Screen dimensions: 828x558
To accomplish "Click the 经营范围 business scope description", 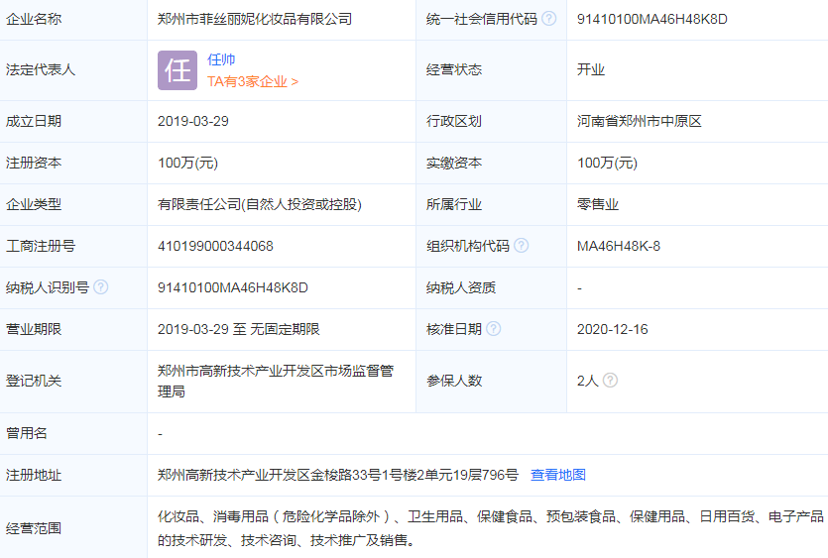I will (490, 528).
